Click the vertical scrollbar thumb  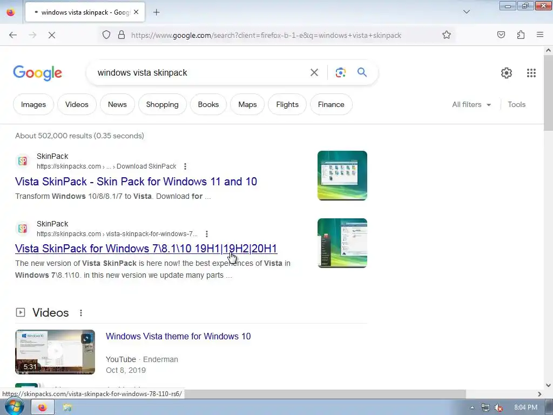tap(548, 92)
